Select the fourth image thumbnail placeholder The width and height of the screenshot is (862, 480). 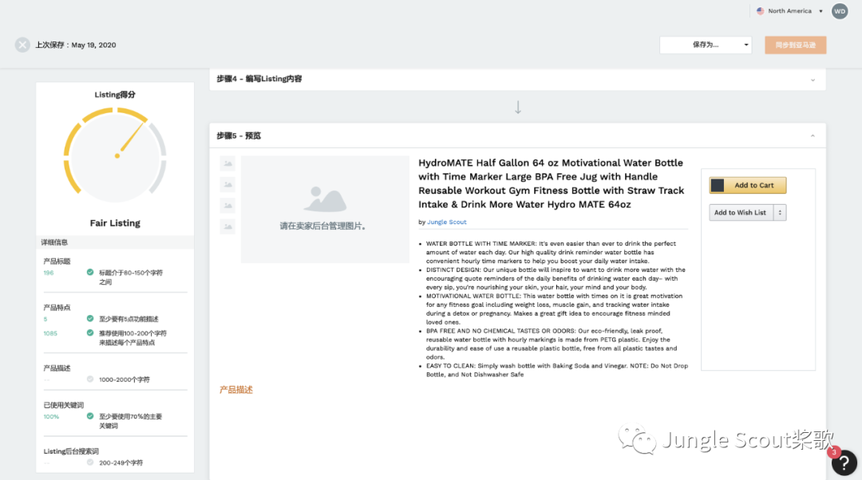click(227, 226)
